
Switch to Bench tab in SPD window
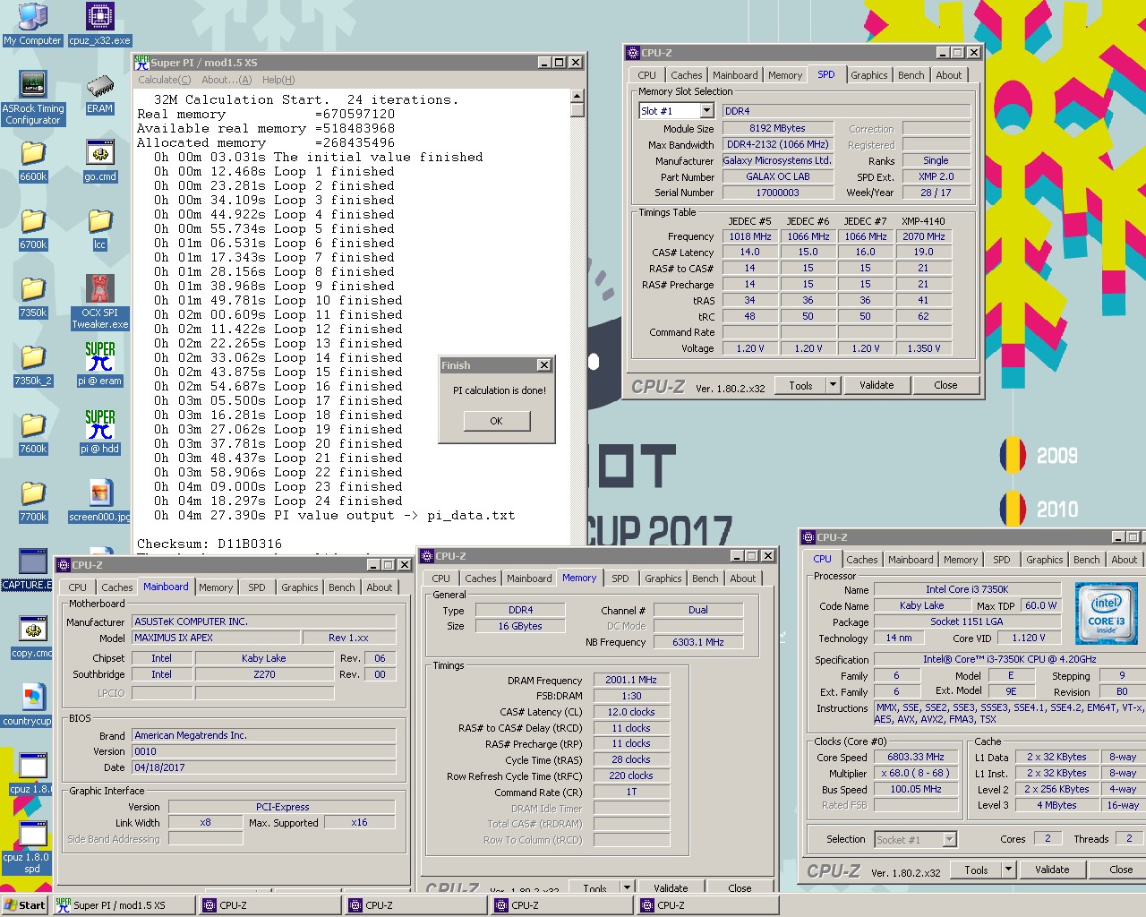pyautogui.click(x=911, y=75)
